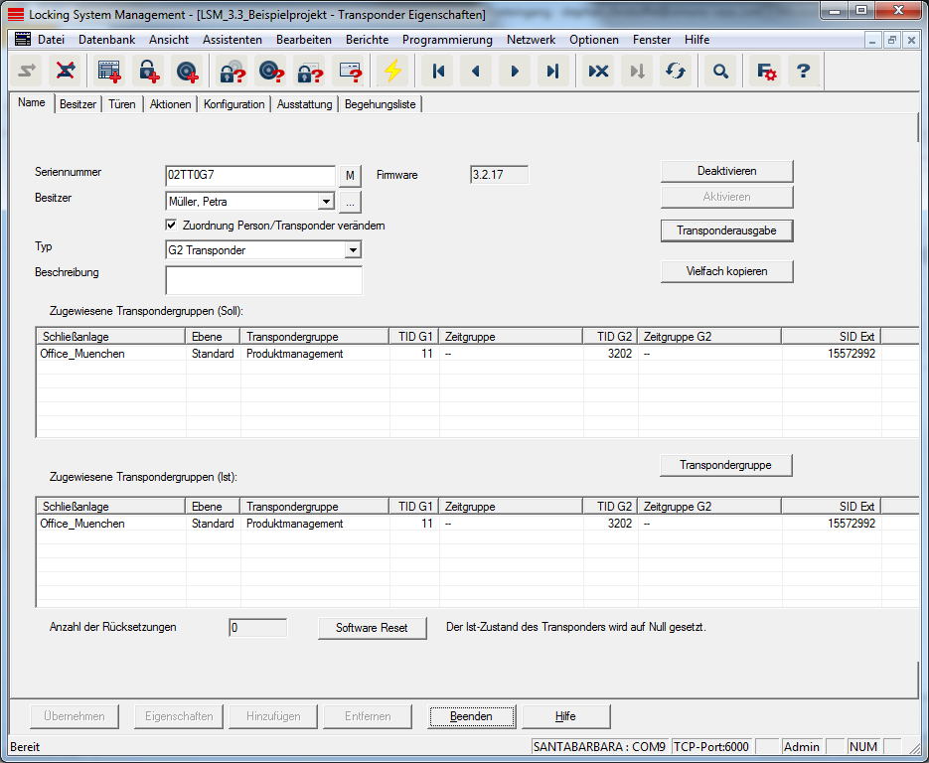Open the Berichte menu

(x=367, y=40)
